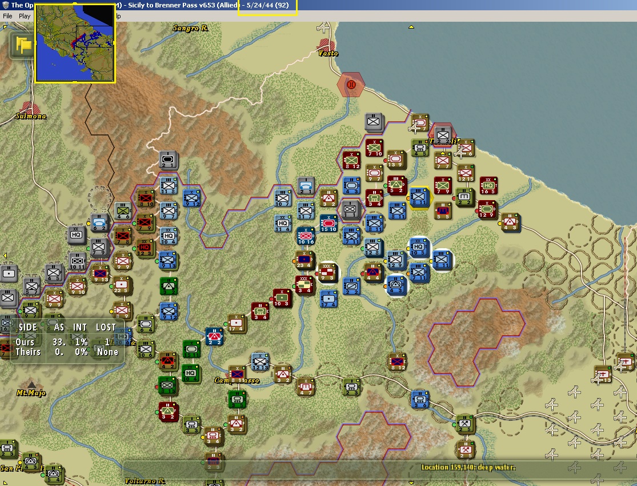The height and width of the screenshot is (486, 637).
Task: Select the navy brigade 10 16
Action: point(306,236)
